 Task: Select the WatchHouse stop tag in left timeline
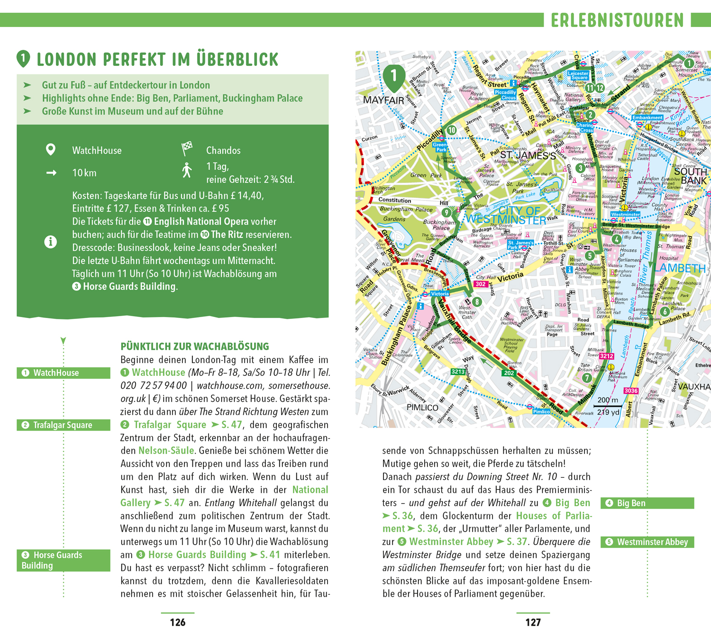pos(64,373)
